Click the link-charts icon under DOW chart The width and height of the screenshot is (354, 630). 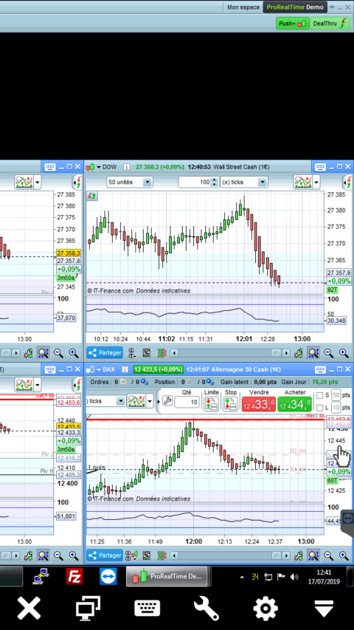(132, 353)
